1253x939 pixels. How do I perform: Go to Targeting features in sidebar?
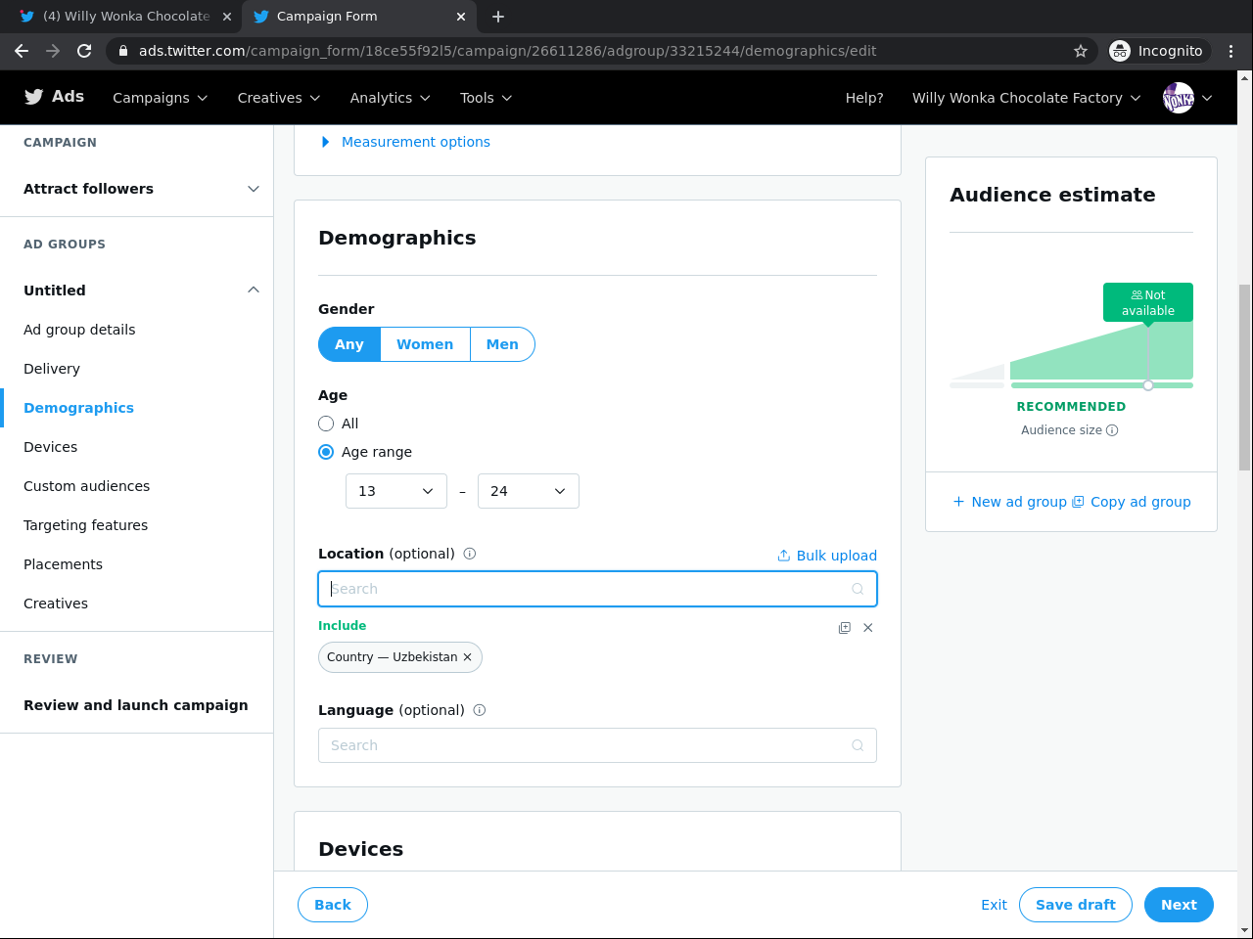point(86,525)
